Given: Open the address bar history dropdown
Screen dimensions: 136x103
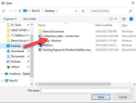Looking at the screenshot, I should tap(76, 11).
